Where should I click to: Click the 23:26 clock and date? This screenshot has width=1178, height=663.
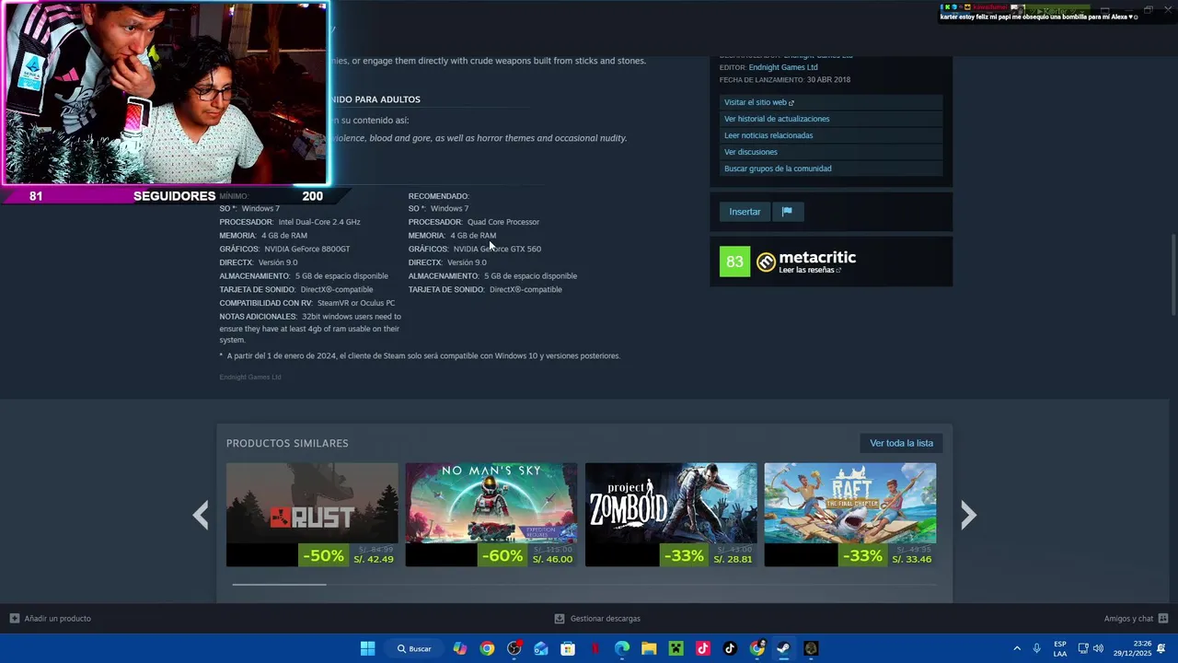tap(1131, 648)
